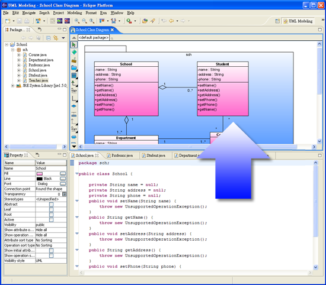Screen dimensions: 326x285
Task: Click the Font edit button
Action: tap(63, 184)
